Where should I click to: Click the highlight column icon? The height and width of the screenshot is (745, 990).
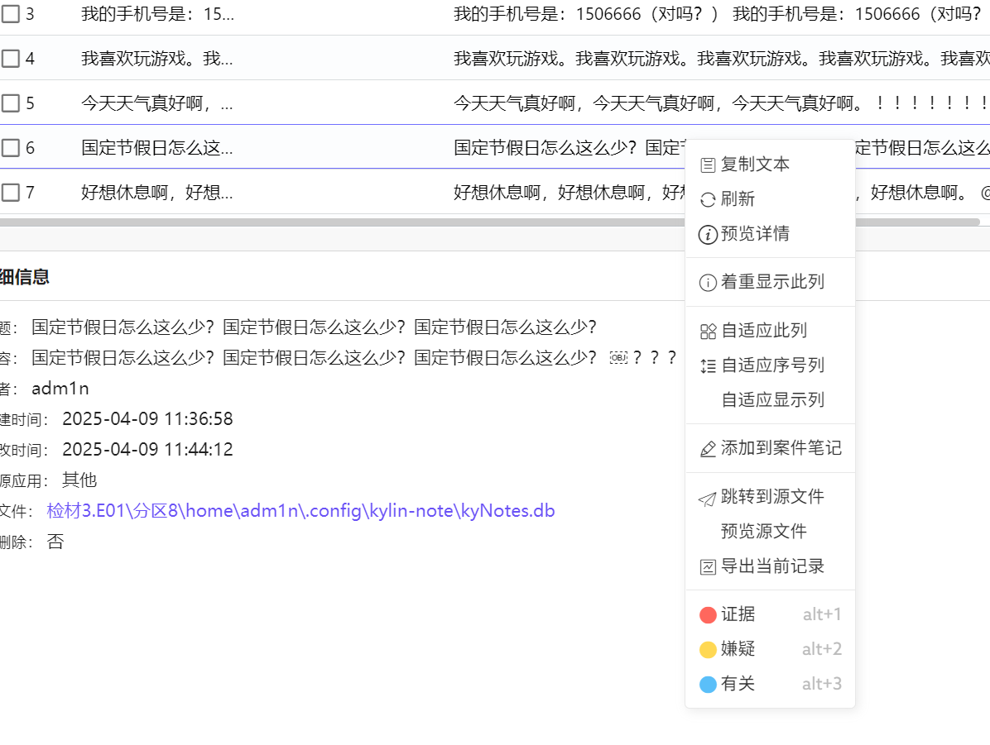708,283
